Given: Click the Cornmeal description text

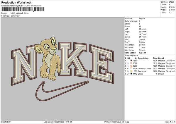Looking at the screenshot, I should coord(142,71).
